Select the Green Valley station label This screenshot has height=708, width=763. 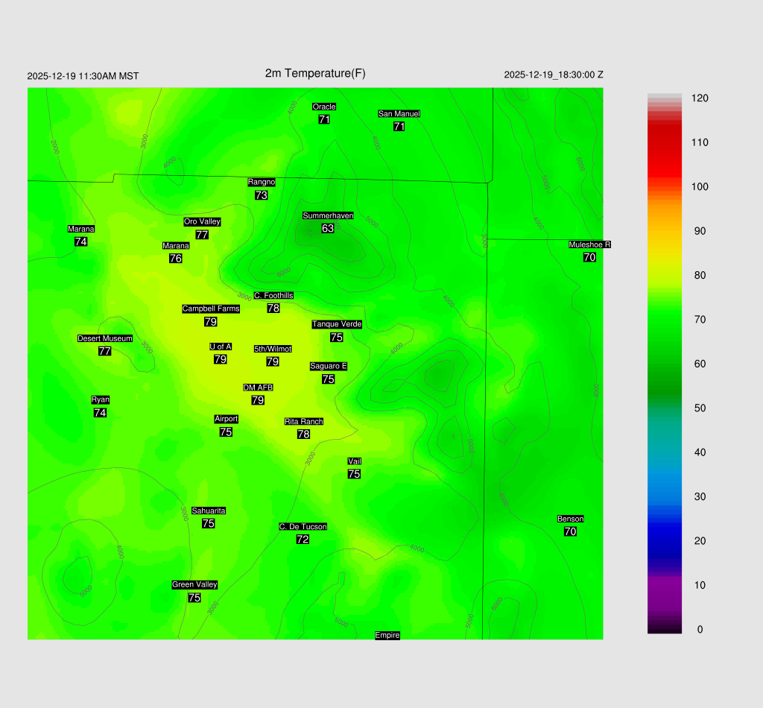point(194,585)
